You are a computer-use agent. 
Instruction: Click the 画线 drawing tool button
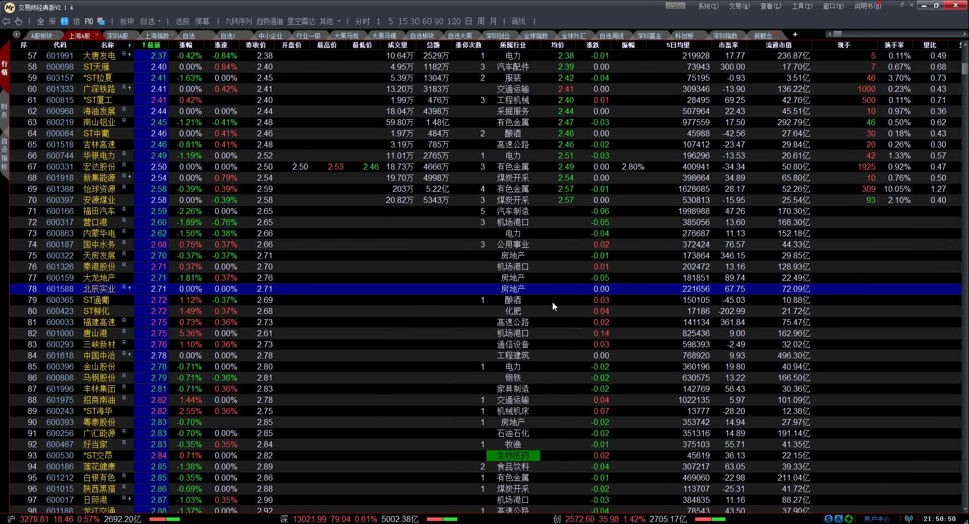tap(518, 21)
